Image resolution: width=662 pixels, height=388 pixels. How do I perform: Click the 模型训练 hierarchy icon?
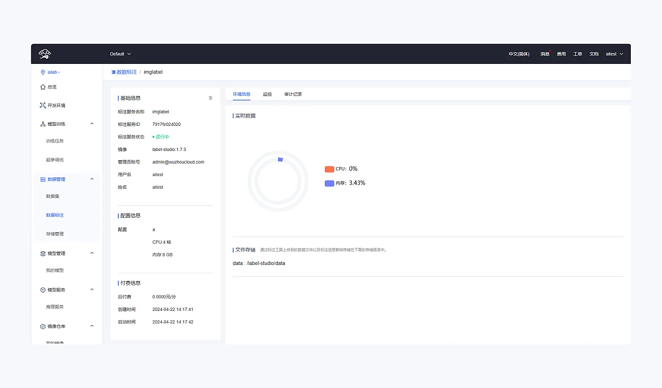point(43,124)
